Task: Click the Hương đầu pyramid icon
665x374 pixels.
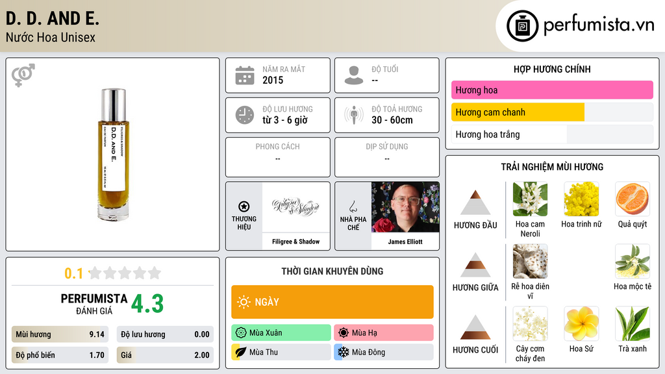Action: coord(475,203)
